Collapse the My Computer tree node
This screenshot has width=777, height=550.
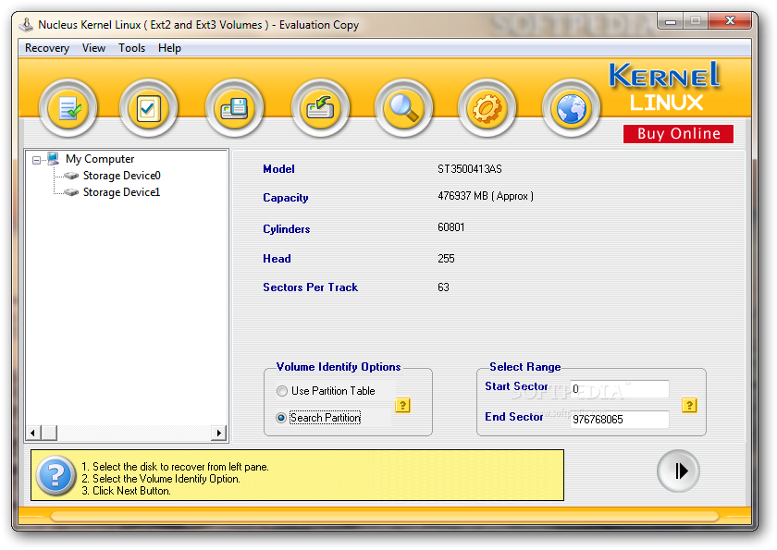(x=36, y=160)
